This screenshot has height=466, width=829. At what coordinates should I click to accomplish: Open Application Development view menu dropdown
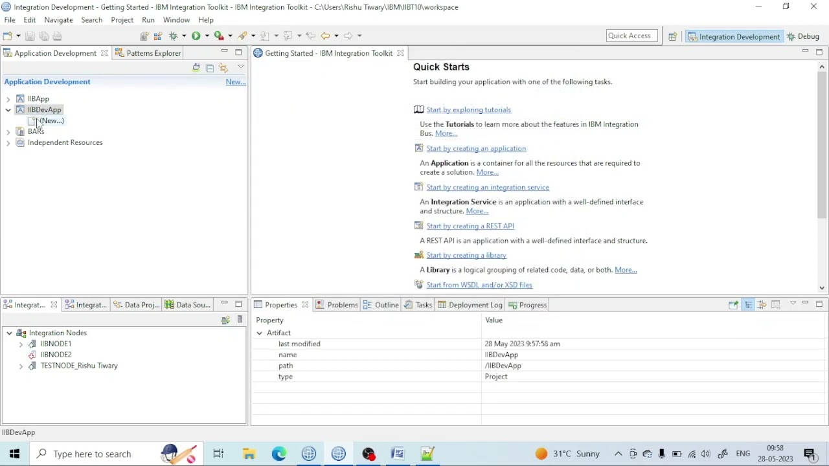[240, 67]
